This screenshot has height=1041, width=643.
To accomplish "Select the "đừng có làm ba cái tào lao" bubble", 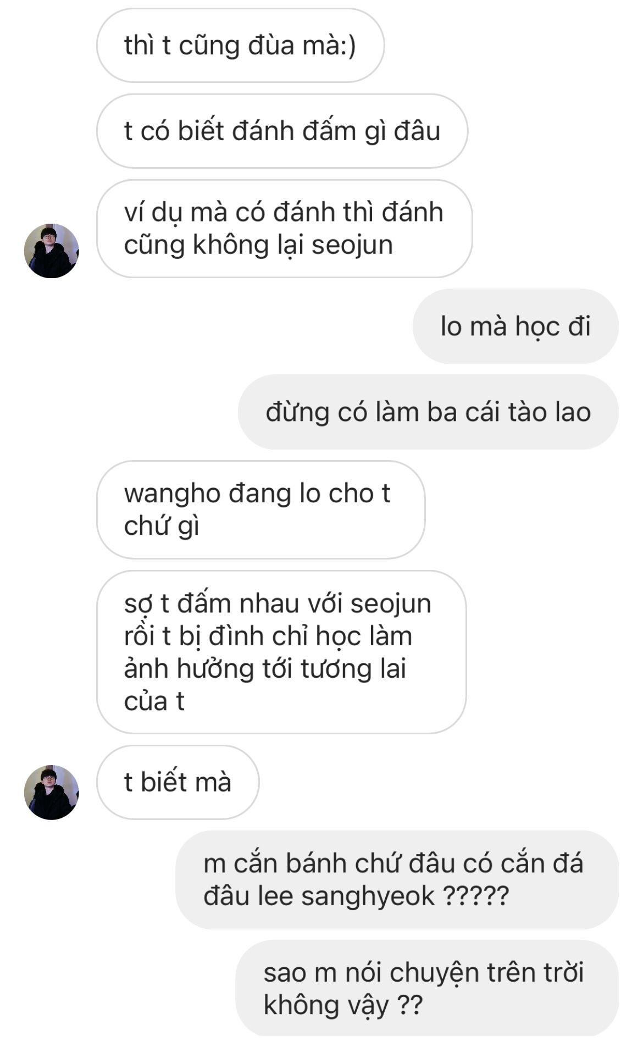I will 428,412.
